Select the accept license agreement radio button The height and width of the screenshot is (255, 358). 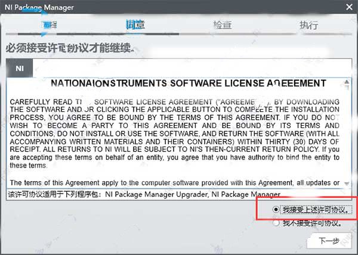(x=276, y=209)
